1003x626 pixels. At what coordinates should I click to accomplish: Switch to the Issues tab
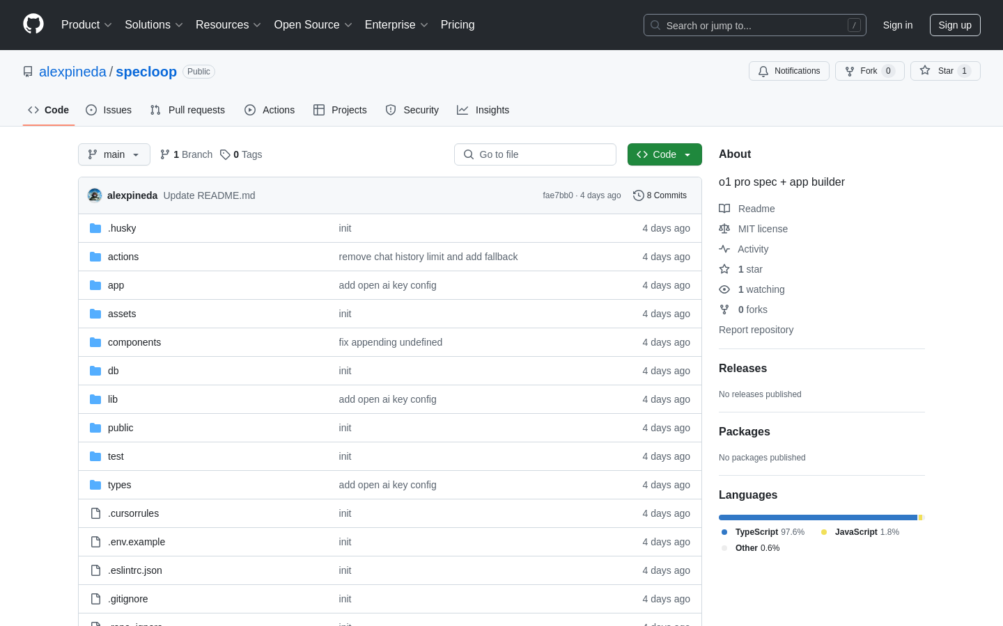click(109, 110)
